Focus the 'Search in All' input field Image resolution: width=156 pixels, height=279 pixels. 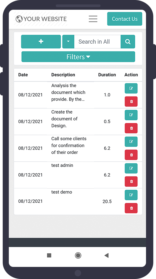click(98, 42)
